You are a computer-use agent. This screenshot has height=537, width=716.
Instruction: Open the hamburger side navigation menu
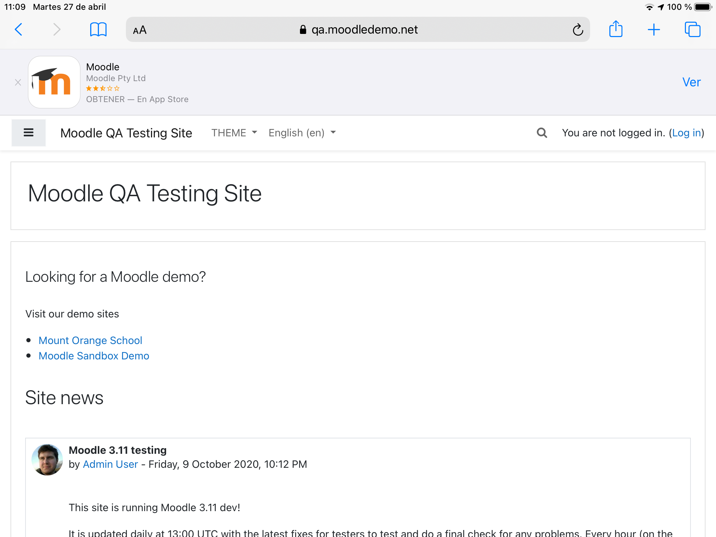29,133
